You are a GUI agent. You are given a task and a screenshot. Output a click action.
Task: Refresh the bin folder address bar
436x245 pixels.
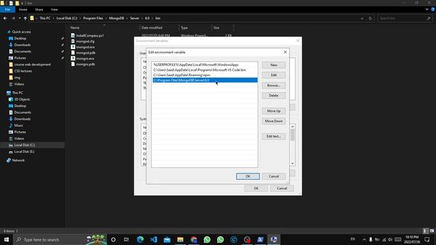pyautogui.click(x=370, y=18)
